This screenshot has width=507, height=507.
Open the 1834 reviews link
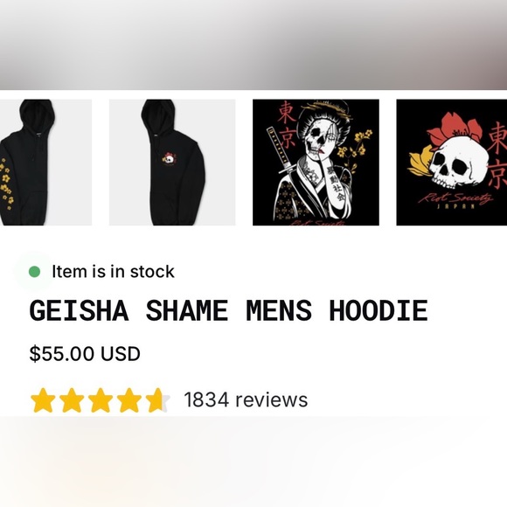(x=246, y=399)
